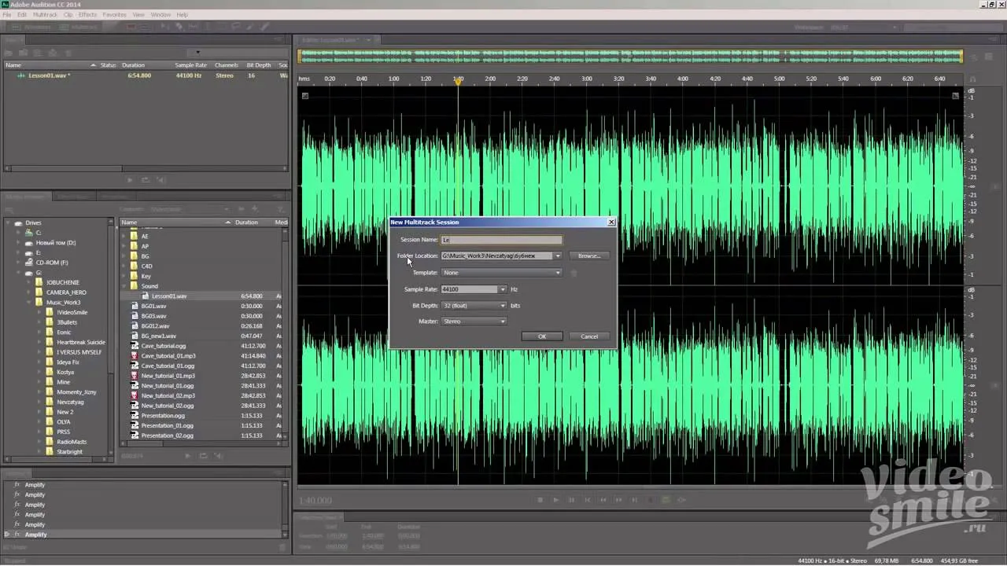Click the folder icon of Music_Work3
The width and height of the screenshot is (1007, 566).
(40, 302)
